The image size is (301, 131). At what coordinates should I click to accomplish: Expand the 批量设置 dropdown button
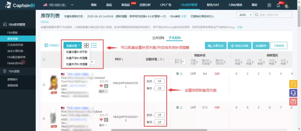[x=73, y=46]
